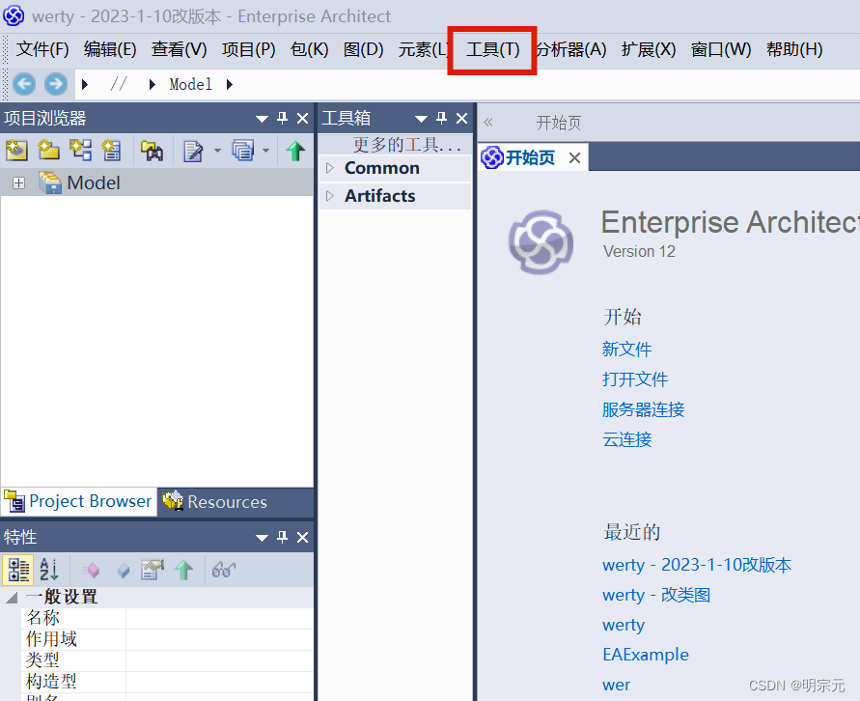Image resolution: width=860 pixels, height=701 pixels.
Task: Click breadcrumb arrow after Model
Action: point(230,84)
